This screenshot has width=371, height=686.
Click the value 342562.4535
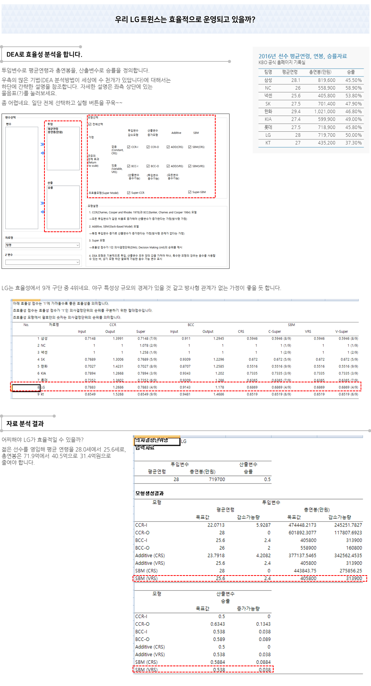(x=348, y=556)
